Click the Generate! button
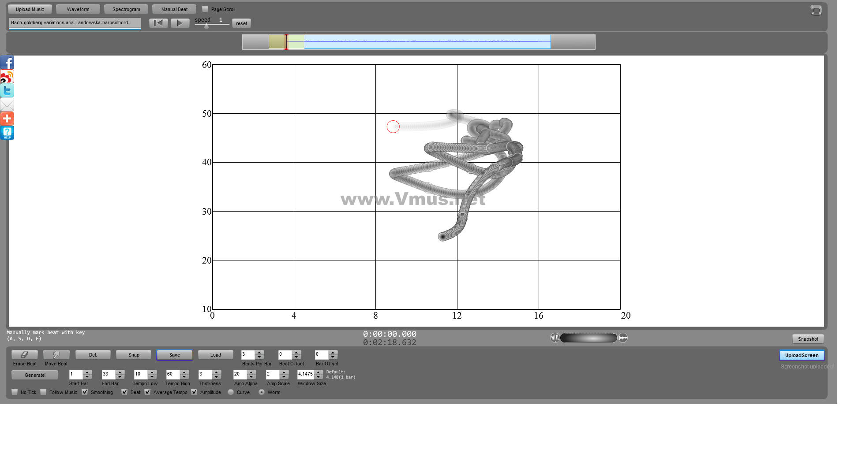Image resolution: width=847 pixels, height=476 pixels. pyautogui.click(x=35, y=375)
